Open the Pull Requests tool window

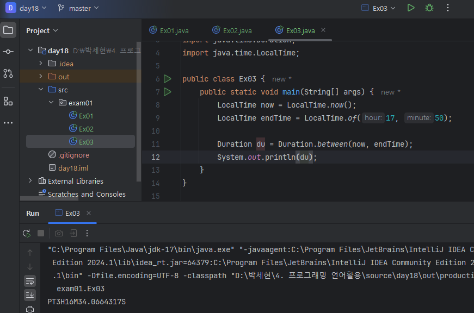[x=8, y=73]
